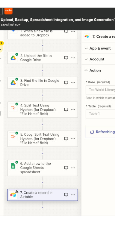The height and width of the screenshot is (231, 115).
Task: Select step 6 Add a row to Google Sheets
Action: [x=43, y=168]
